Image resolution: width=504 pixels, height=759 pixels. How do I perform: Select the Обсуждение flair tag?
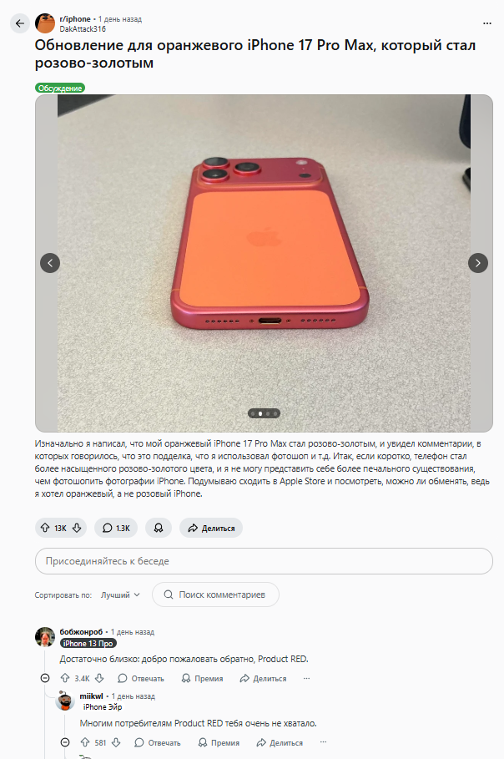click(60, 89)
